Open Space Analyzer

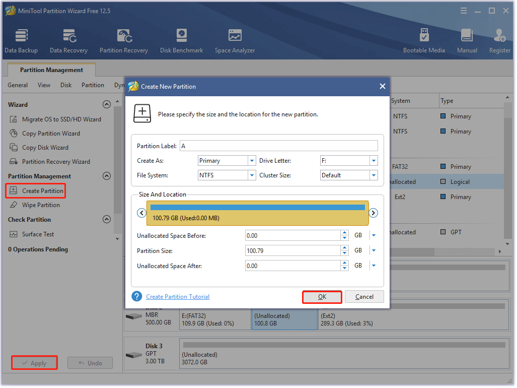click(x=235, y=41)
